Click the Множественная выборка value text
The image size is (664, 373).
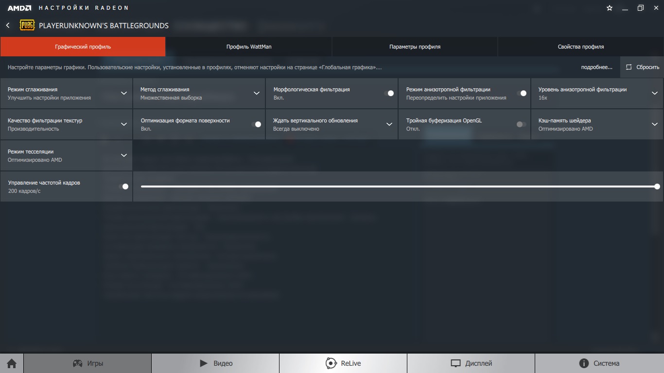(171, 98)
